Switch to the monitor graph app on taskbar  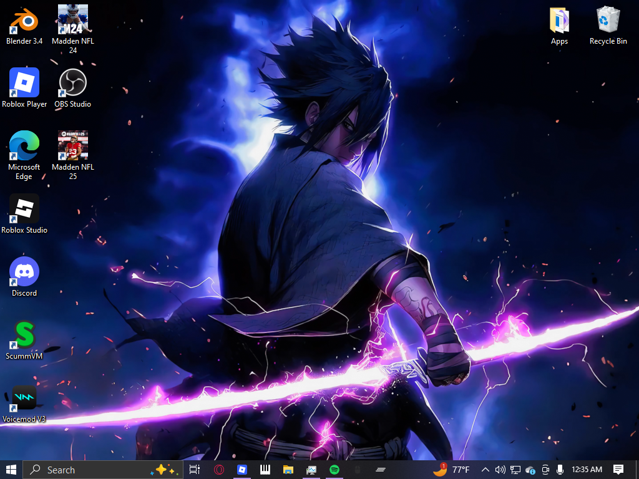(x=311, y=470)
